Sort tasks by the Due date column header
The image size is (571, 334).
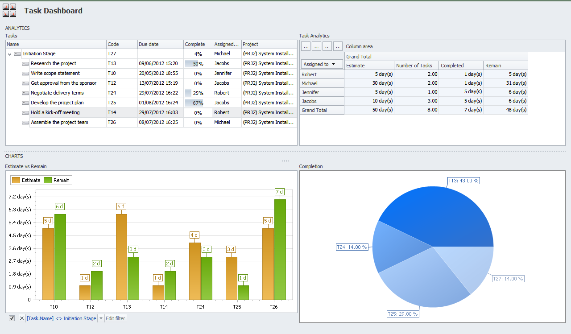pyautogui.click(x=160, y=44)
